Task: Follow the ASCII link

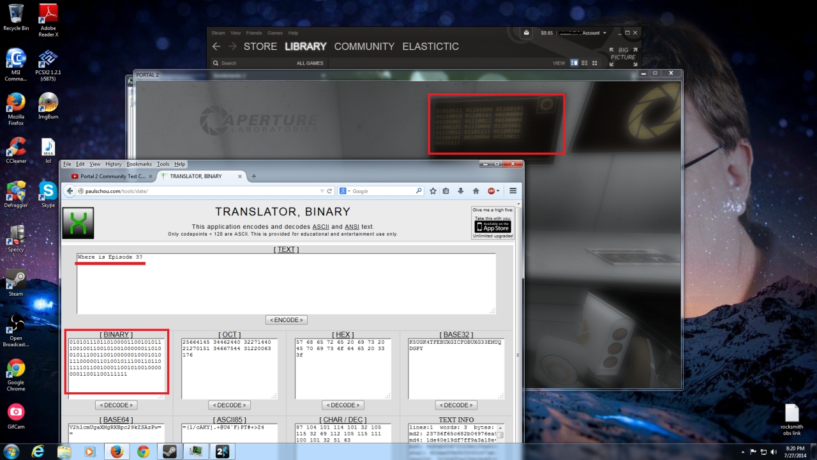Action: [320, 227]
